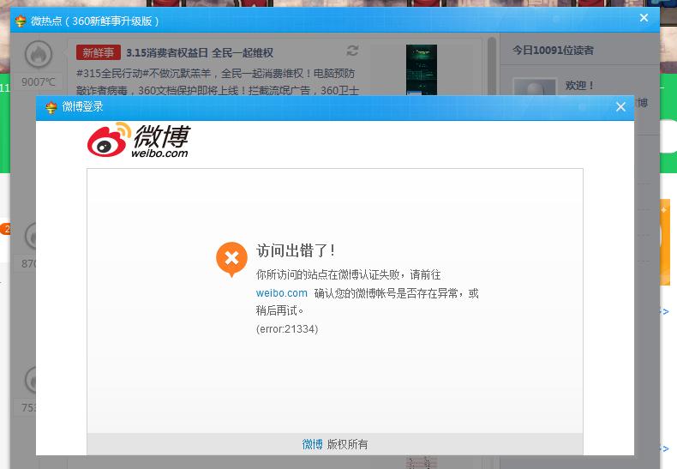Click the refresh icon beside the 3.15 headline

352,51
